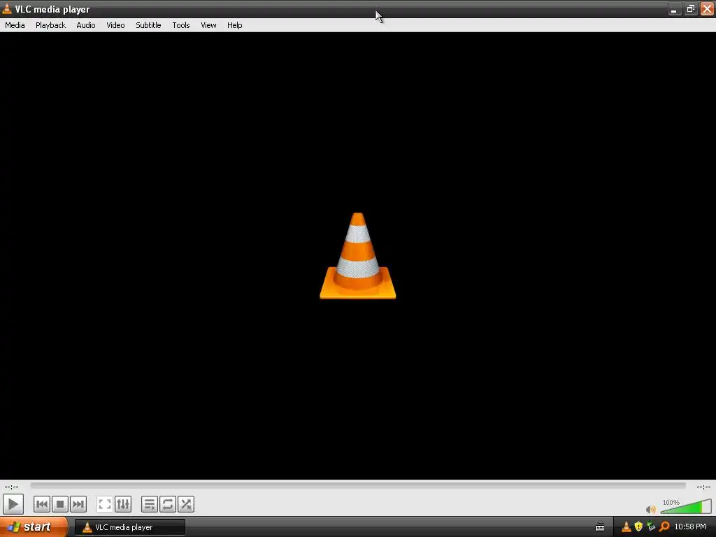Screen dimensions: 716x537
Task: Jump to previous media track
Action: pyautogui.click(x=41, y=505)
